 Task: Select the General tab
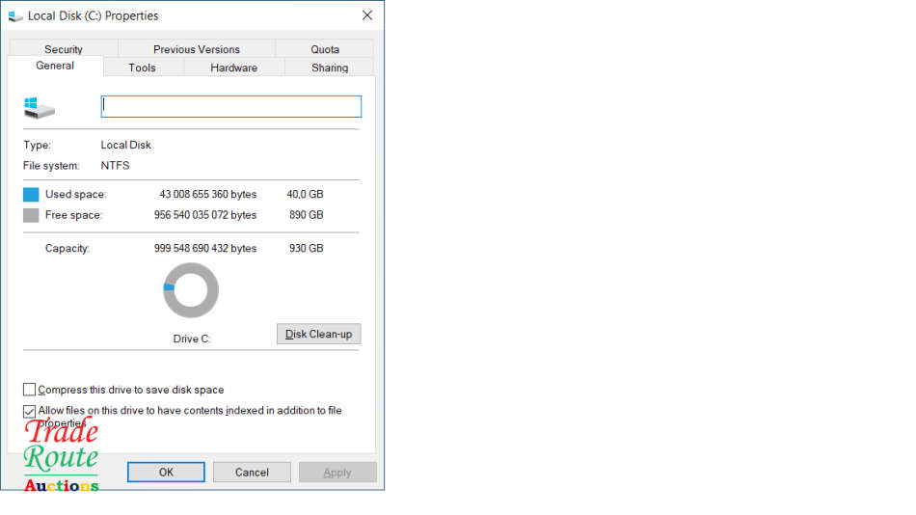click(55, 66)
